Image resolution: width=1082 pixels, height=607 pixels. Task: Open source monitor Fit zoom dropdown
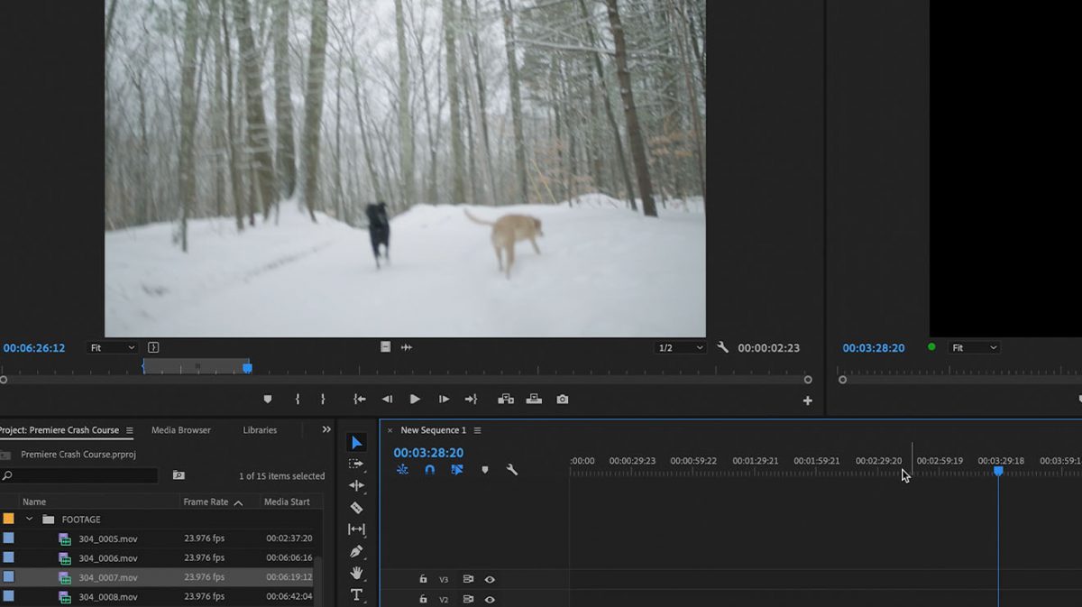[x=113, y=347]
